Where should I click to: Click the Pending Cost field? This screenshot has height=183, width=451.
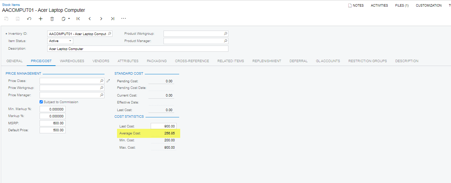[x=161, y=81]
